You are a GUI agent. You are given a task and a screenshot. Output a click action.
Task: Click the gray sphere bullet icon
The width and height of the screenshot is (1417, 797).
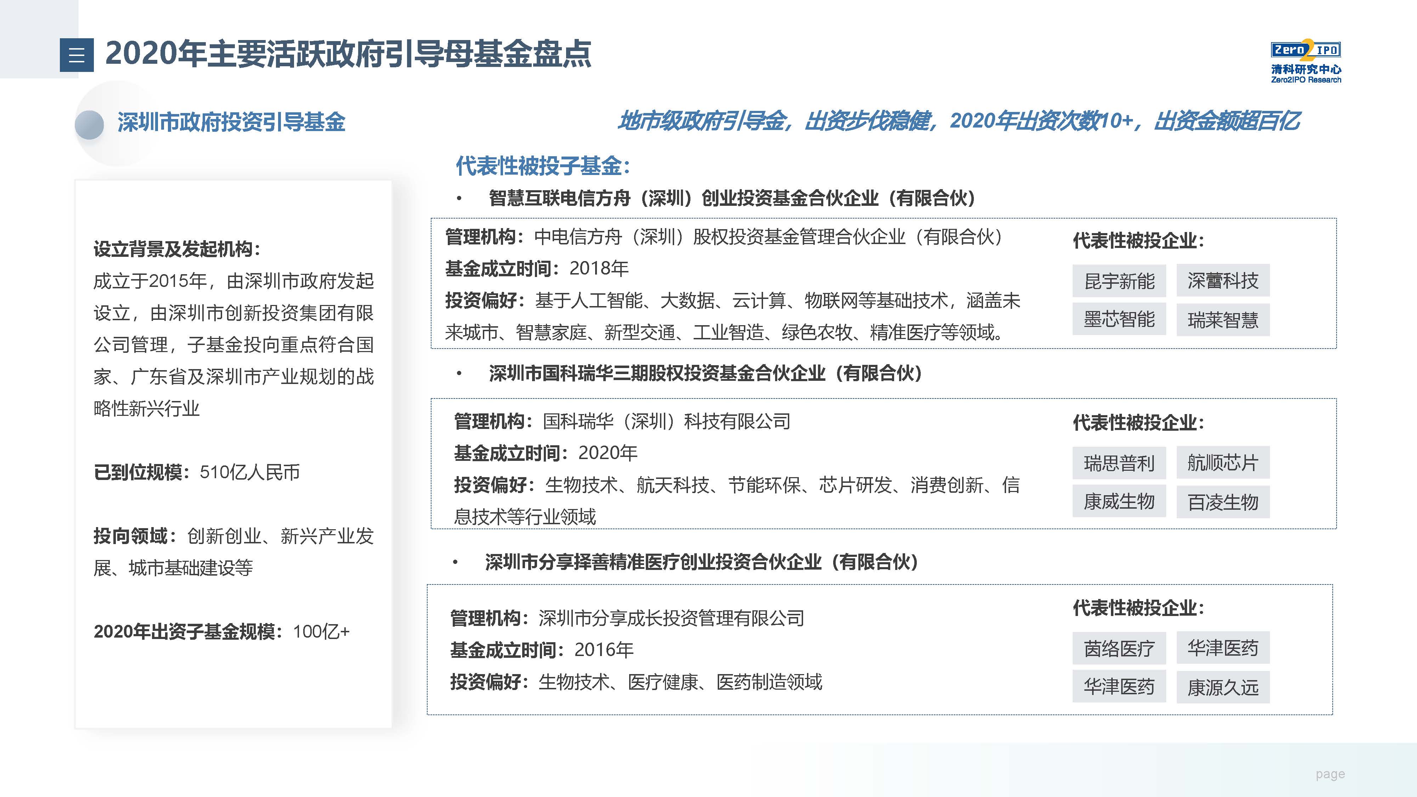(x=89, y=124)
